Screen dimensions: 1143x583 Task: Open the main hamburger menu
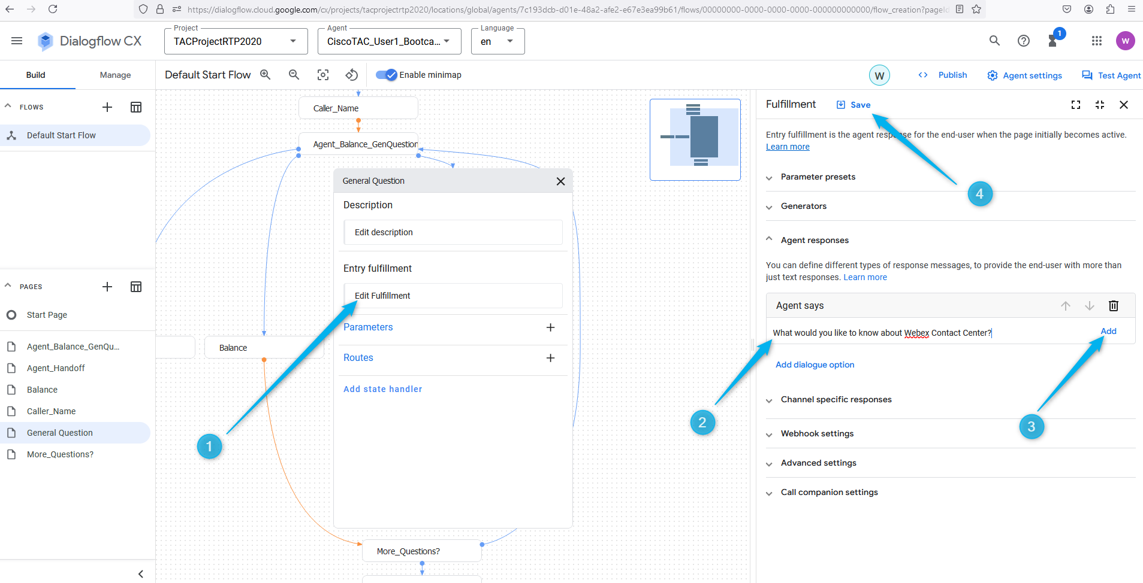tap(17, 41)
